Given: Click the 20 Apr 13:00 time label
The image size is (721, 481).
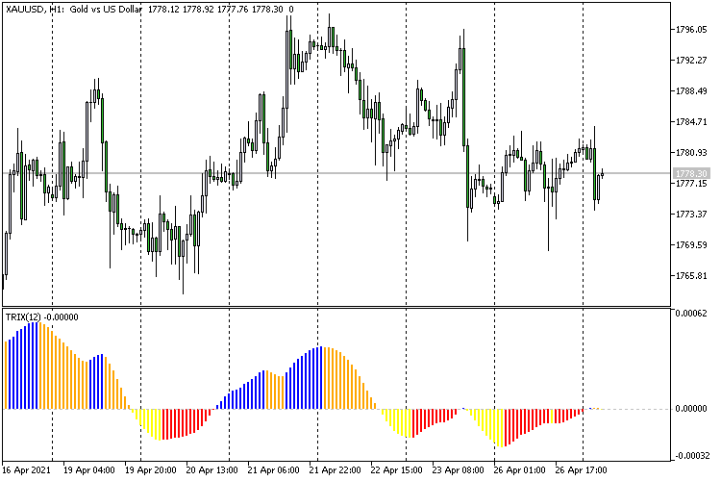Looking at the screenshot, I should click(212, 470).
